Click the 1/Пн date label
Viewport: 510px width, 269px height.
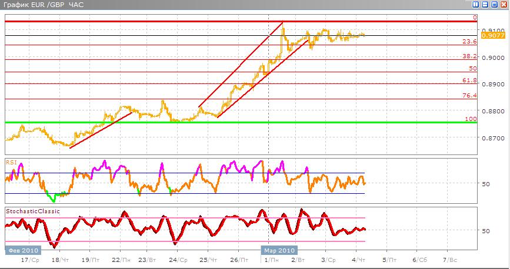[x=271, y=260]
